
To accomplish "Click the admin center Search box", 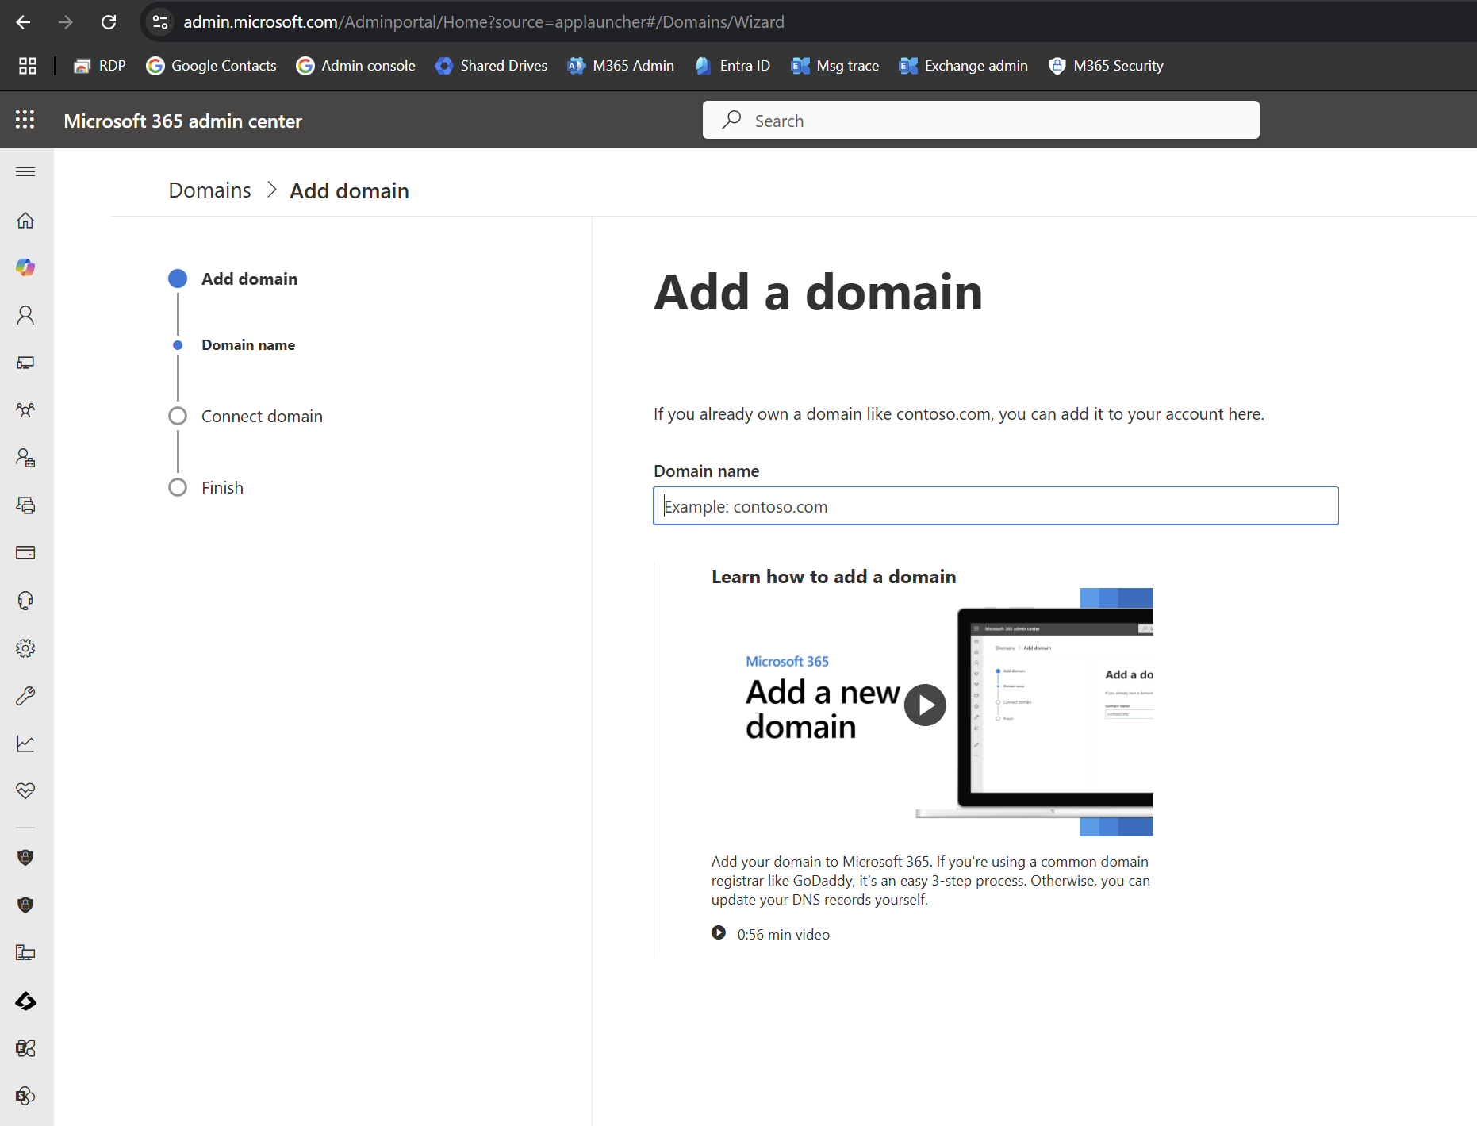I will [x=980, y=120].
